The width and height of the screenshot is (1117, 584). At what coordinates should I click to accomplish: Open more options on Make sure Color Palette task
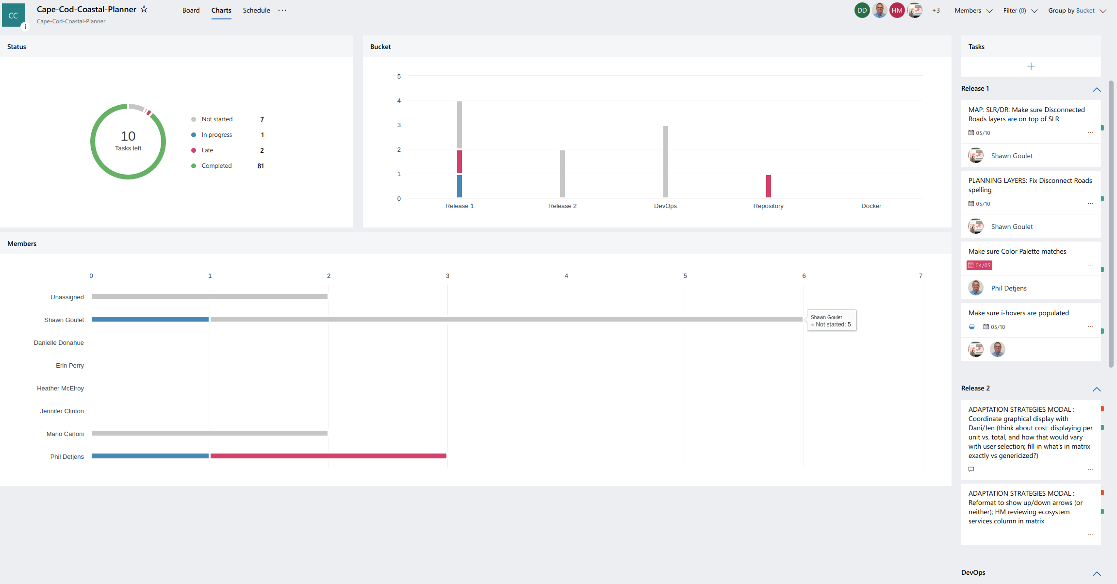(x=1090, y=265)
